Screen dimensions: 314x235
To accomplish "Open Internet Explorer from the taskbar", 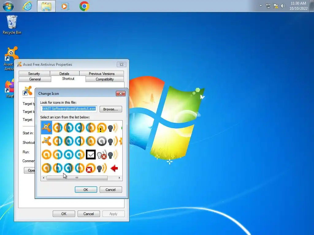I will point(27,6).
